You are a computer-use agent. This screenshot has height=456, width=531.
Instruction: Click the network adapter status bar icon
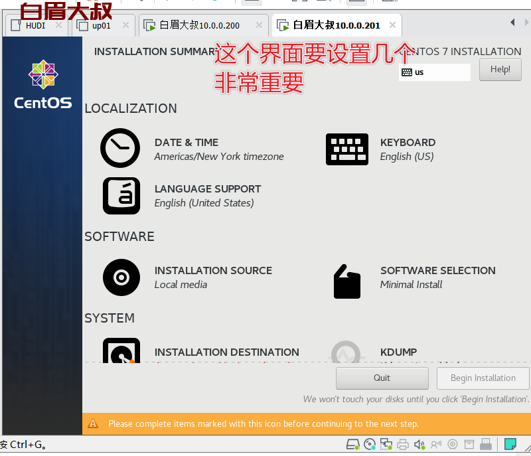point(386,444)
